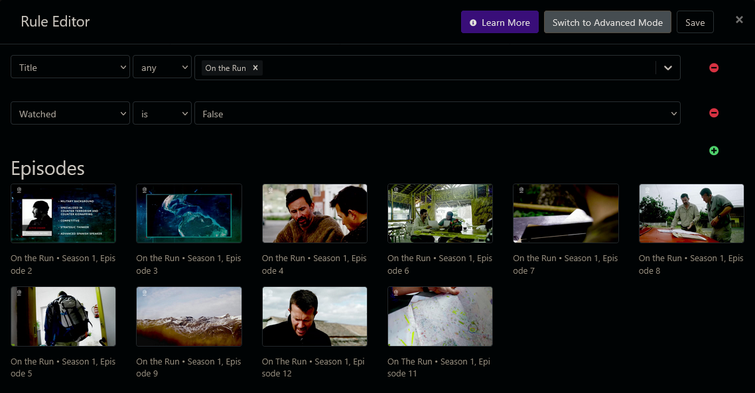The width and height of the screenshot is (755, 393).
Task: Click inside the title tag input field
Action: tap(458, 68)
